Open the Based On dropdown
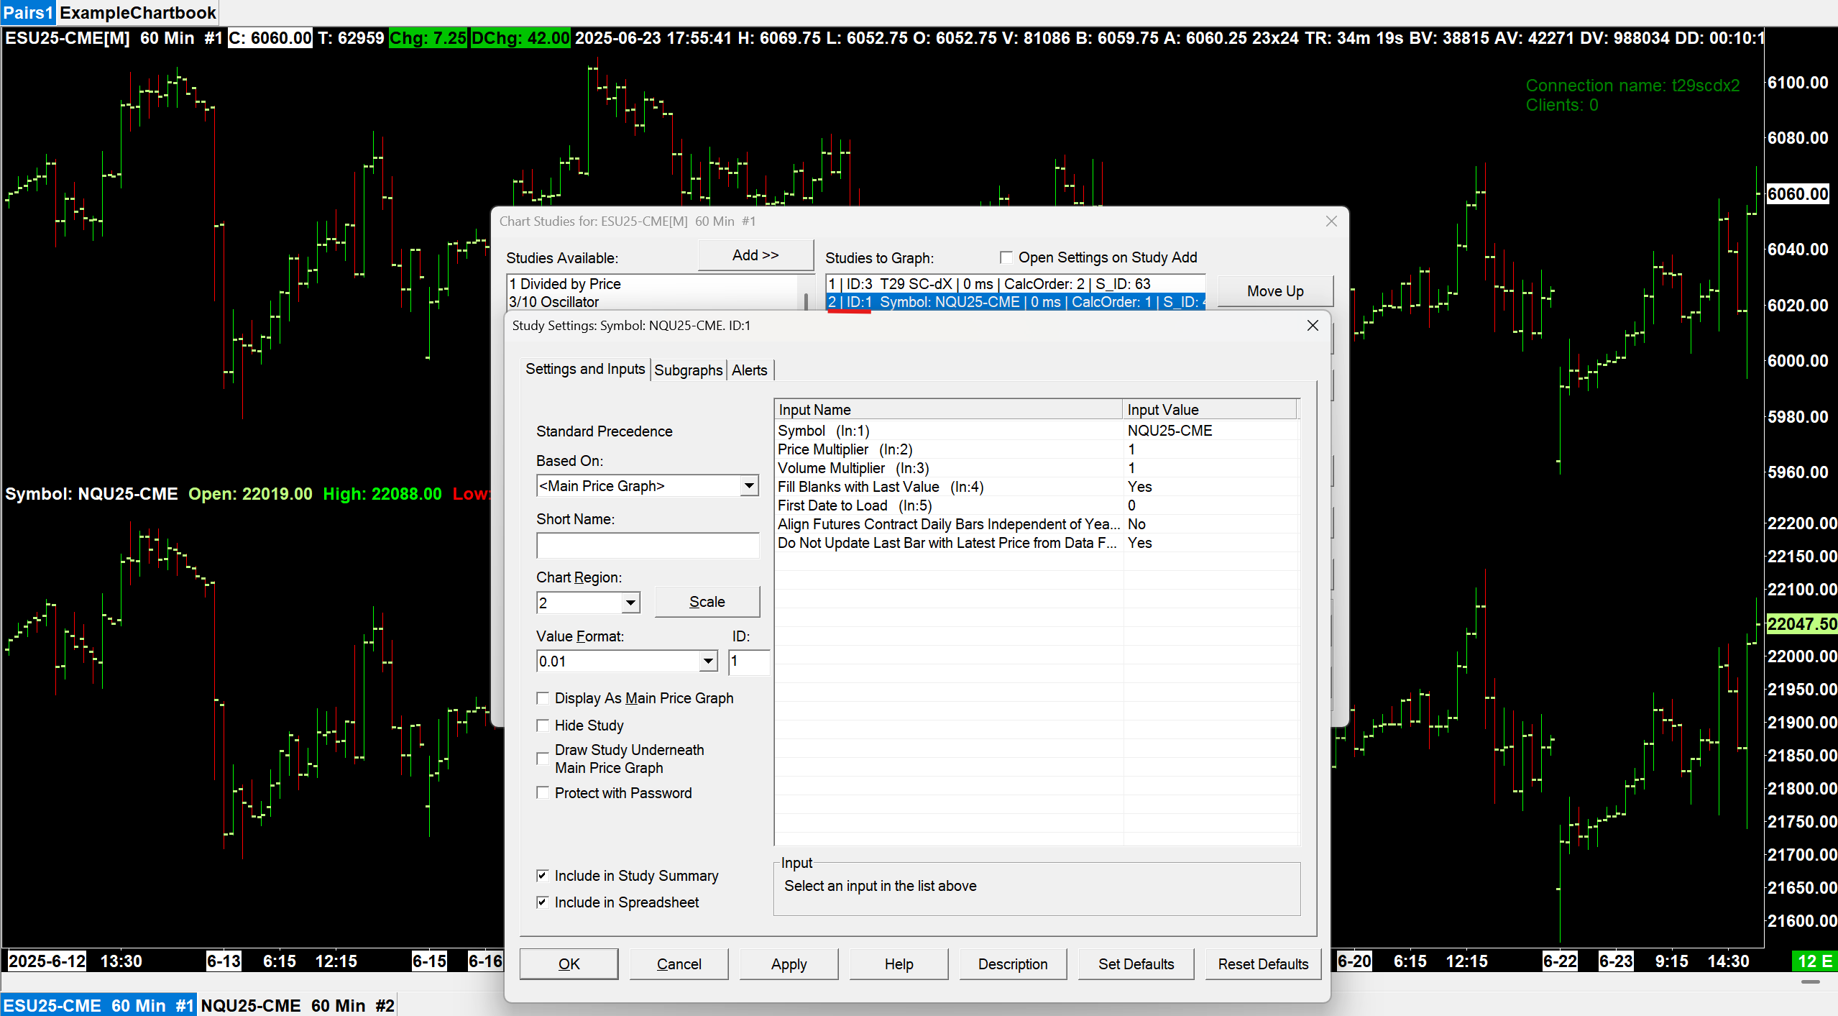Viewport: 1838px width, 1016px height. (x=749, y=486)
